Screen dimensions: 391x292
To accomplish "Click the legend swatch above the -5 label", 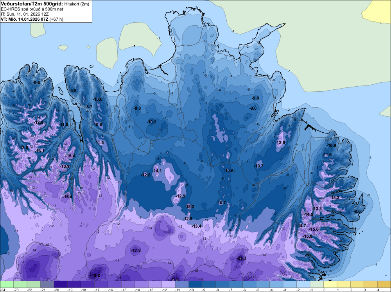I will pos(263,284).
